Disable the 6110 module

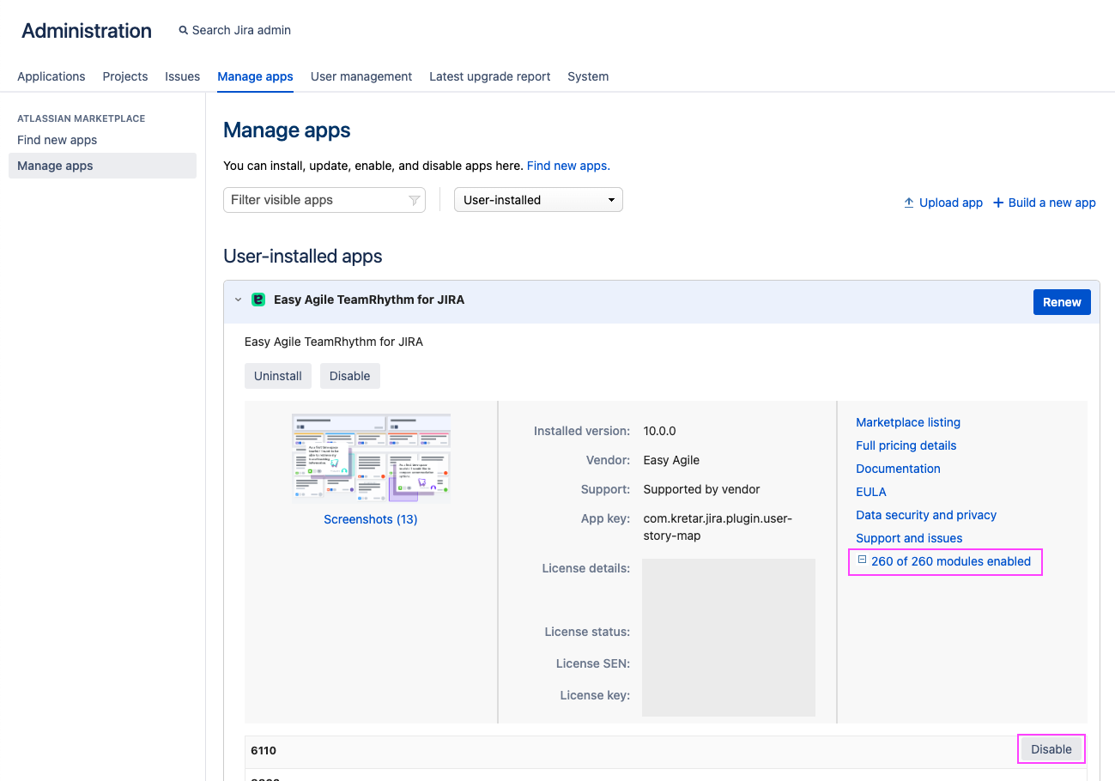click(x=1051, y=749)
